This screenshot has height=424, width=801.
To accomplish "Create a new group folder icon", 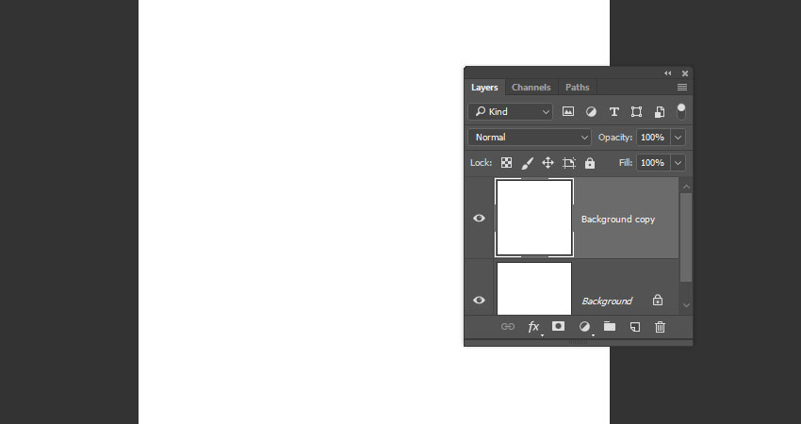I will (x=610, y=326).
